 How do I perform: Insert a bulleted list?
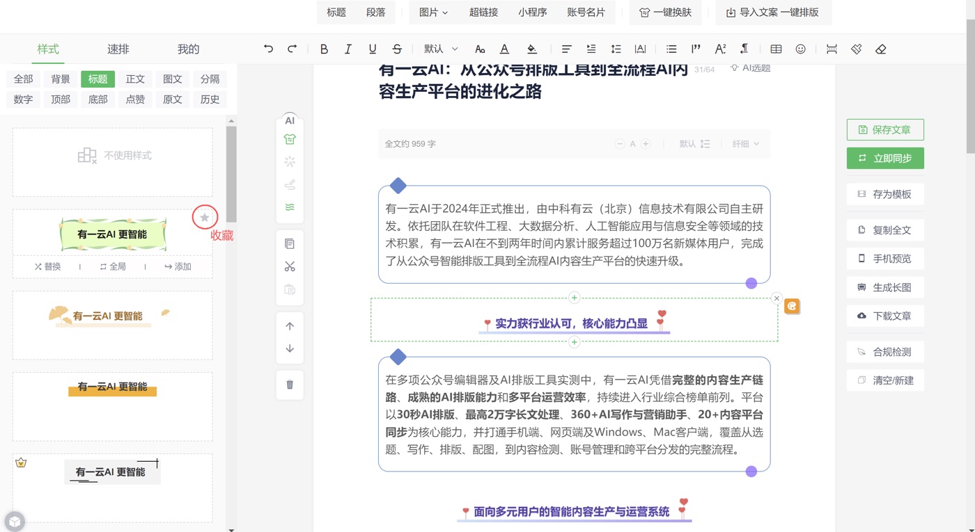(x=671, y=49)
